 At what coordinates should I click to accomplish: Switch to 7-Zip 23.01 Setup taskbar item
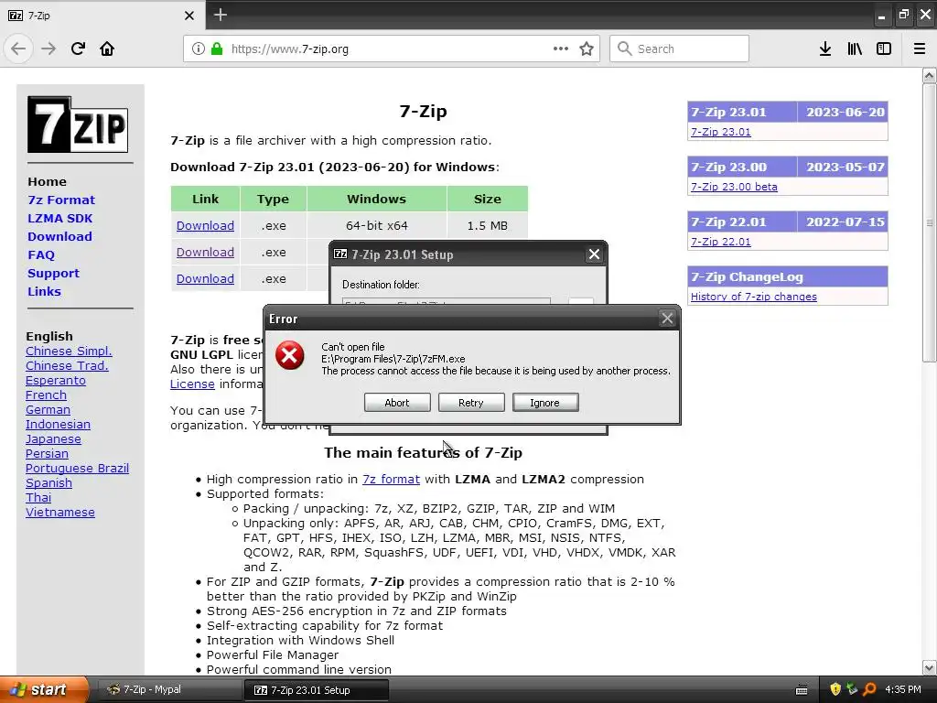pos(316,689)
